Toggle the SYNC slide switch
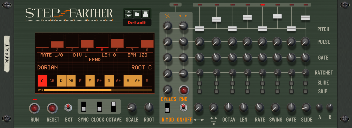This screenshot has height=128, width=352. pyautogui.click(x=83, y=106)
